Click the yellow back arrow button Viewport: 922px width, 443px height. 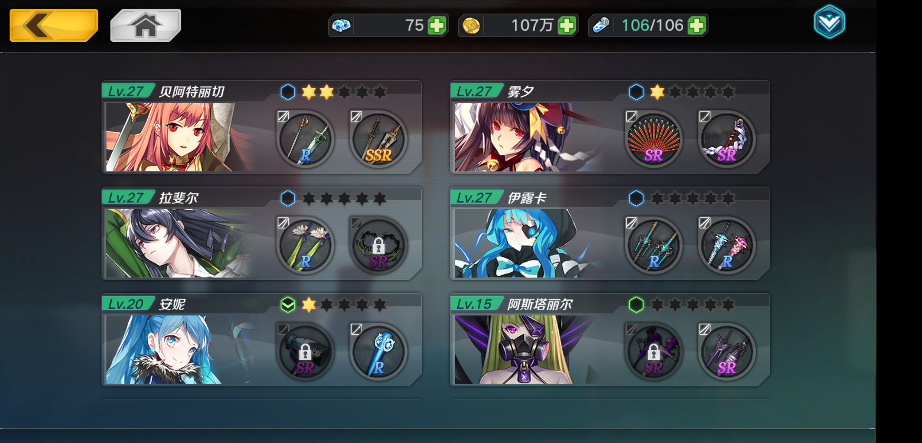(x=54, y=25)
